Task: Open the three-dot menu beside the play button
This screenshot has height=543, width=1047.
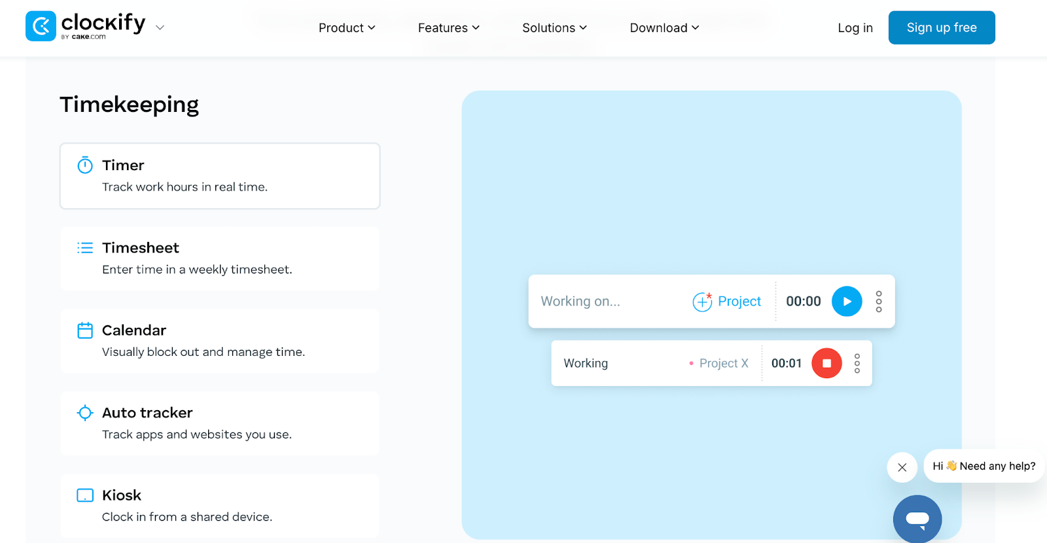Action: 878,302
